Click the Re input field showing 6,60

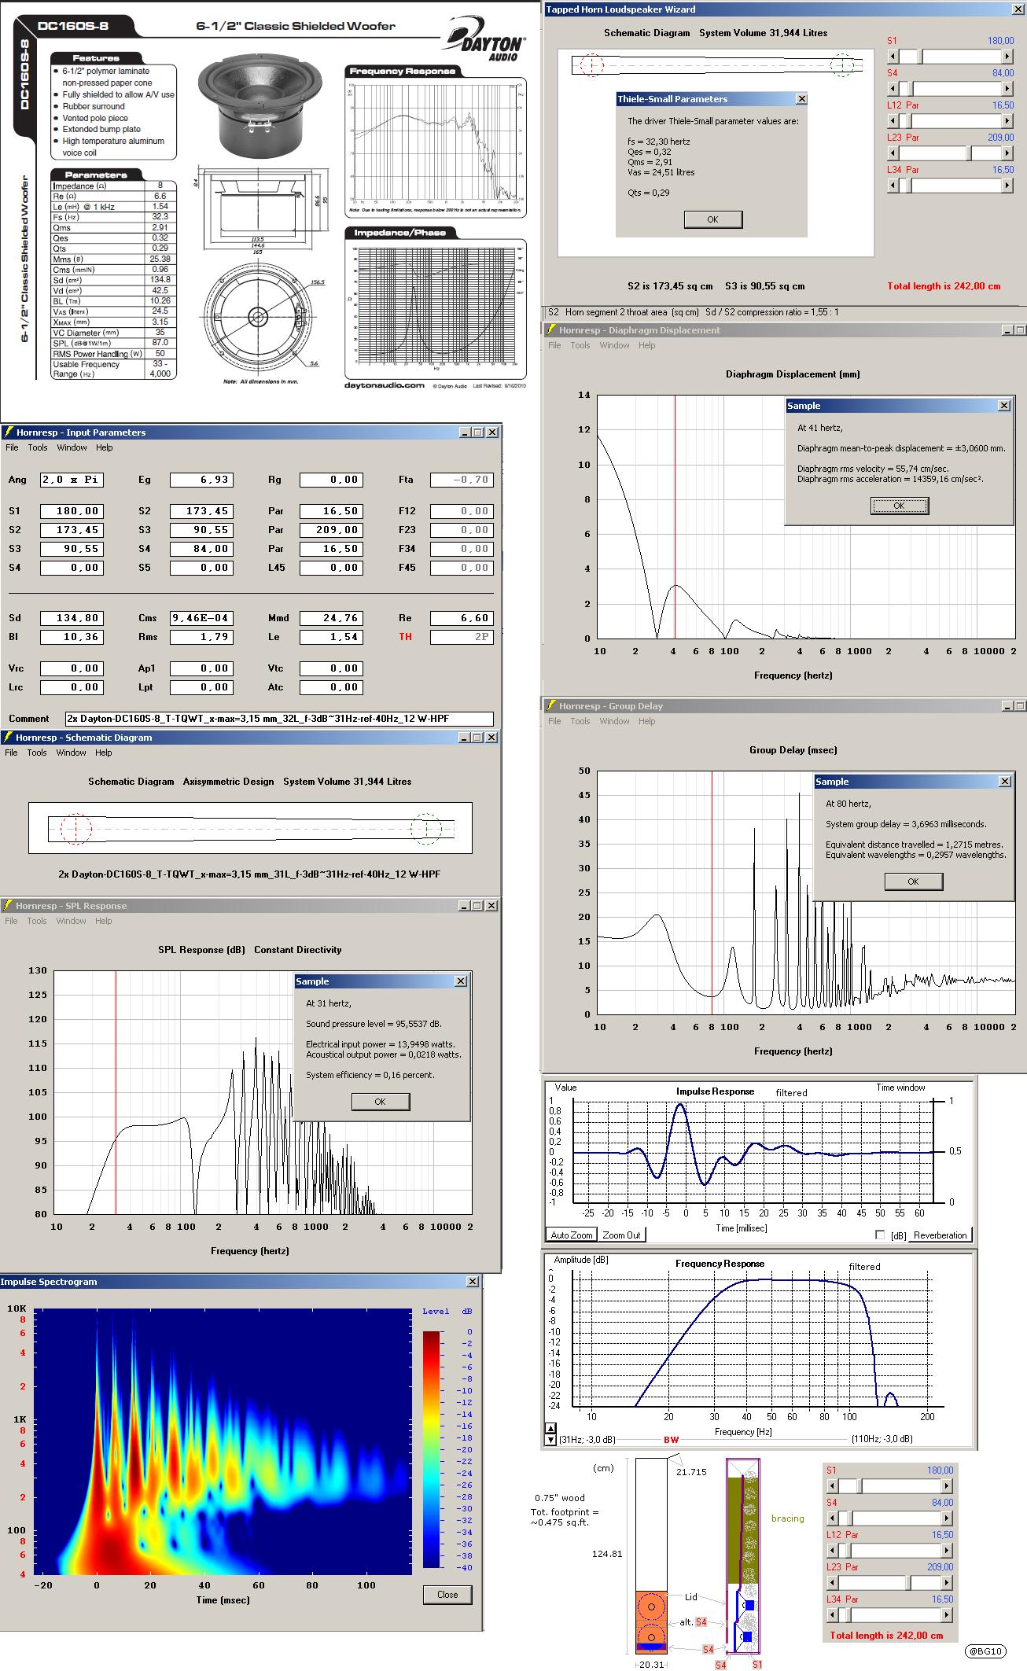tap(462, 618)
